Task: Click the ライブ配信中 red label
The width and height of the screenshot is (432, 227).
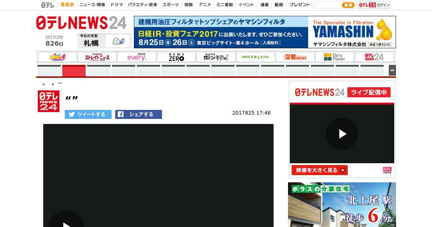Action: coord(369,92)
